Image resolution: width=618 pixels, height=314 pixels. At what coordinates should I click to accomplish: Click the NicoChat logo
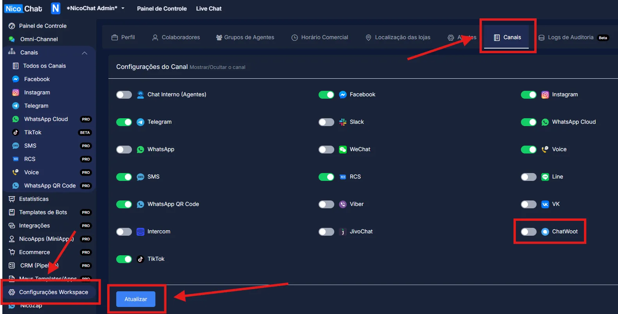point(23,9)
